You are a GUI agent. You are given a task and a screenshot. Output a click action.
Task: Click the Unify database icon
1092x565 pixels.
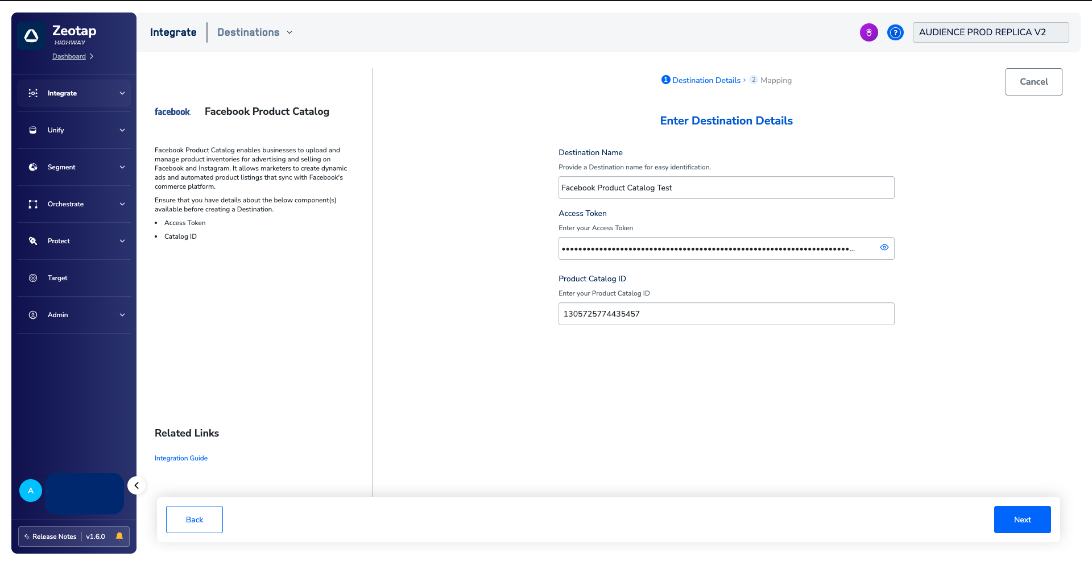pyautogui.click(x=33, y=130)
